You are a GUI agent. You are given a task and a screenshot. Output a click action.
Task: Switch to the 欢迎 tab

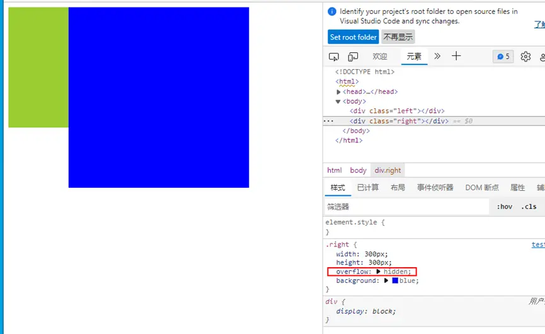379,56
